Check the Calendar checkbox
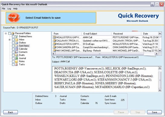The height and width of the screenshot is (117, 165). click(x=13, y=49)
